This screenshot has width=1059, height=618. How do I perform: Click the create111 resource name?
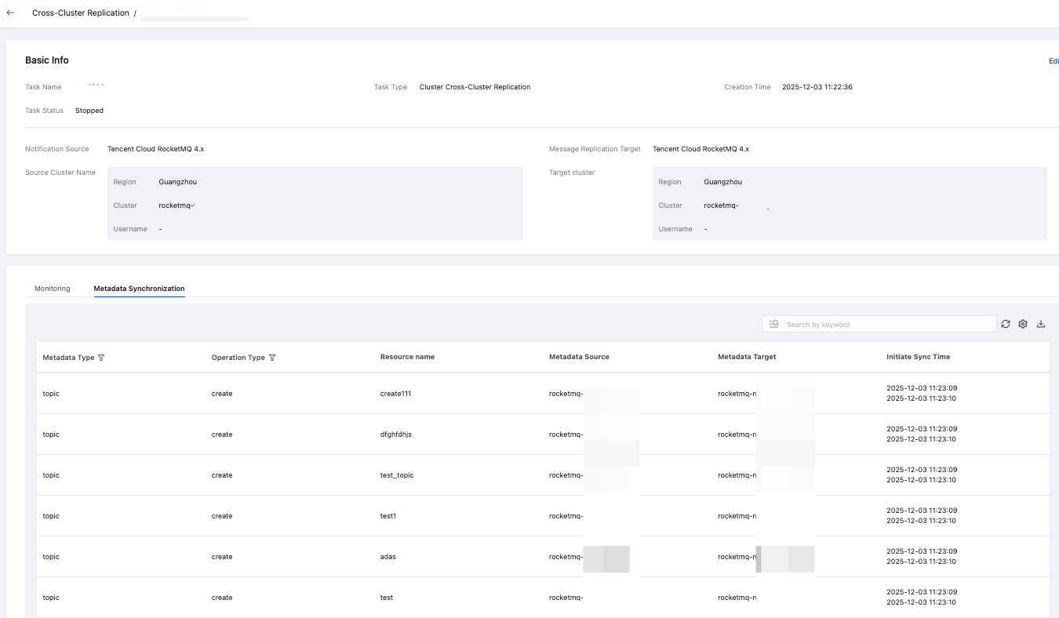tap(395, 394)
